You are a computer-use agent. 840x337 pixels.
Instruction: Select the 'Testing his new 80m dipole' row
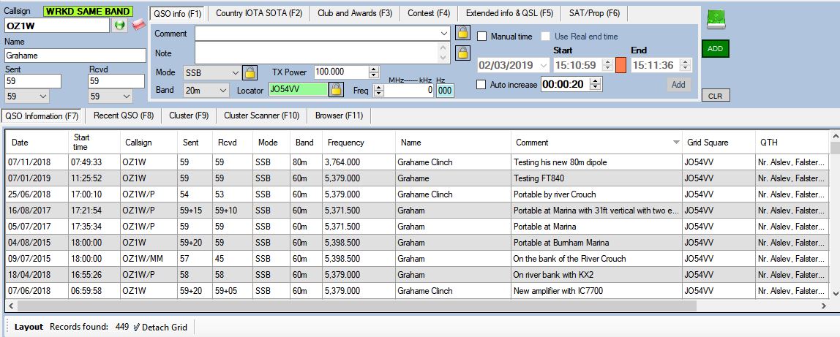tap(418, 162)
